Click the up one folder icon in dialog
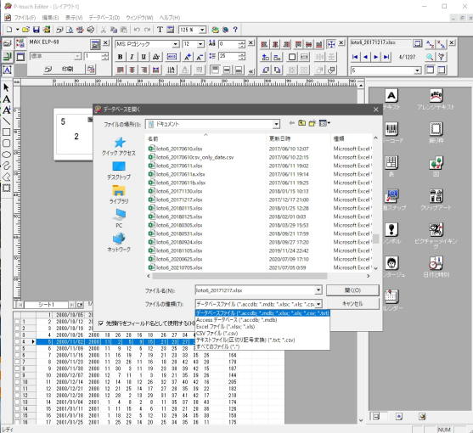Image resolution: width=473 pixels, height=433 pixels. pos(301,123)
